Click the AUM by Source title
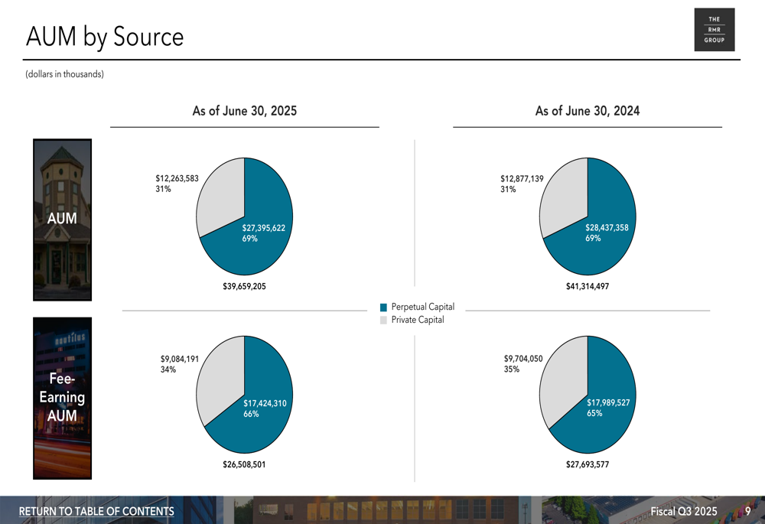Screen dimensions: 765x524 coord(105,37)
